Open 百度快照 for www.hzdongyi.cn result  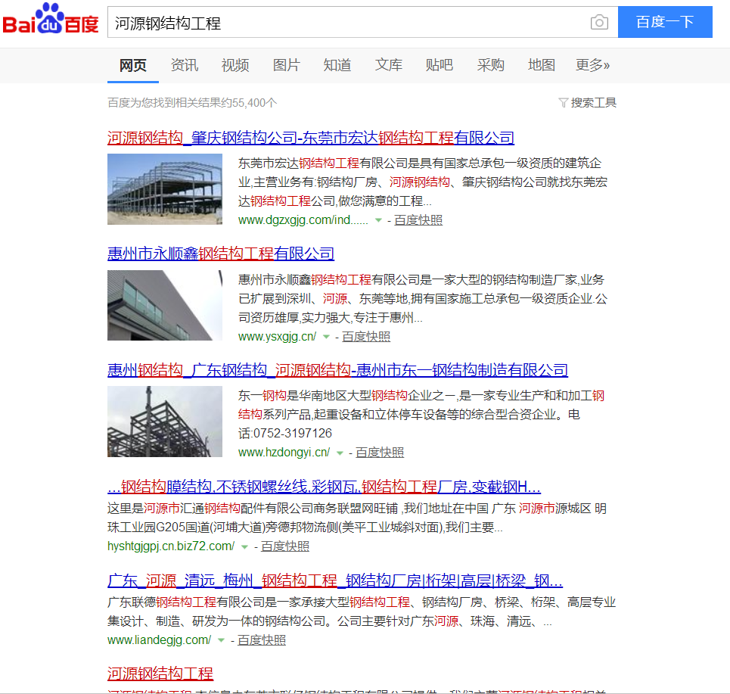point(380,453)
